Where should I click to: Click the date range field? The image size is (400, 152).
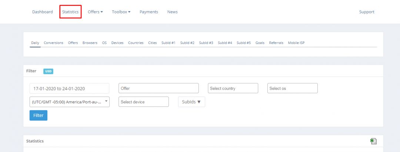(x=69, y=88)
